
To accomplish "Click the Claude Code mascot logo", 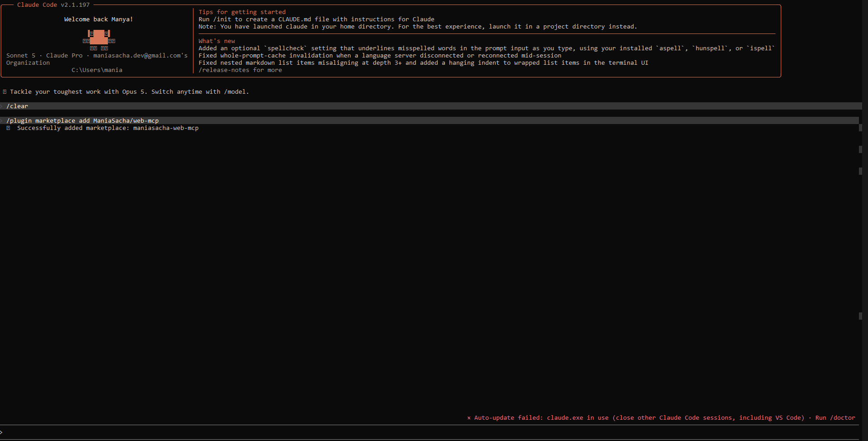I will (99, 40).
